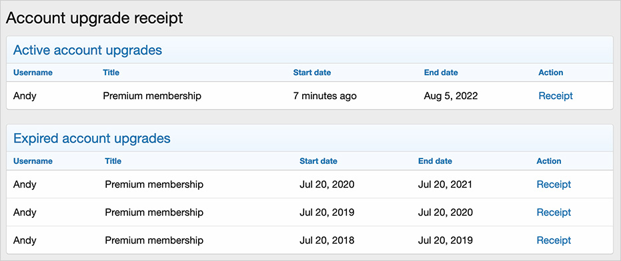Click the '7 minutes ago' start date

325,96
